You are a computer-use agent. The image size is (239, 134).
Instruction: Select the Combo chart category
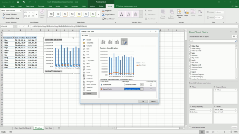point(89,93)
